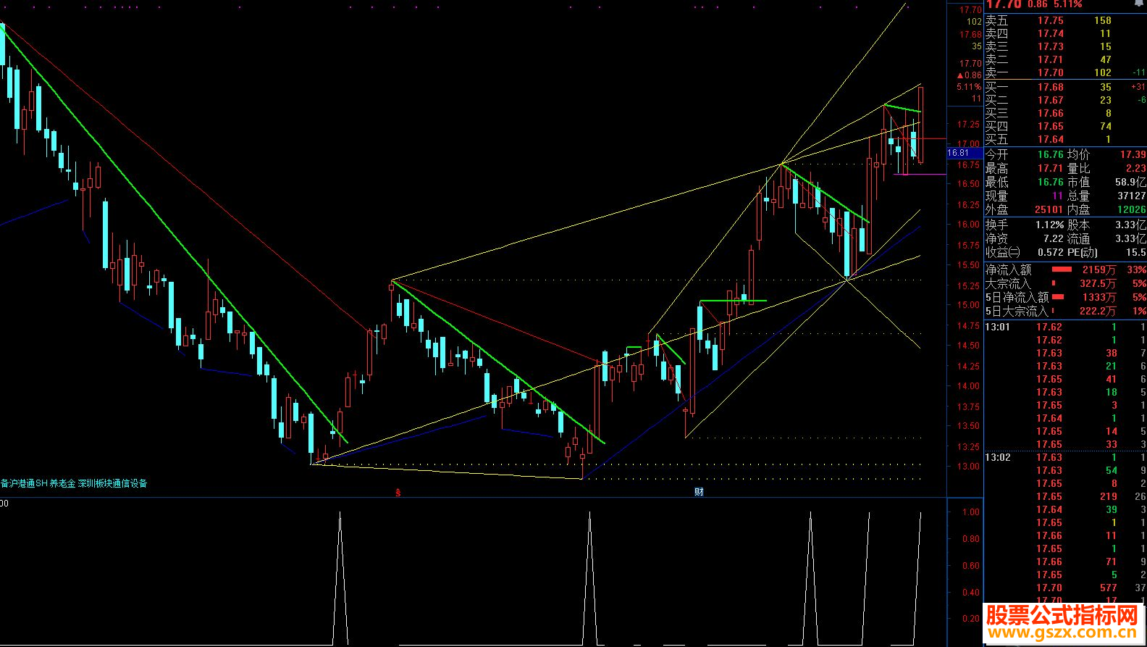Image resolution: width=1147 pixels, height=647 pixels.
Task: Click the 大宗流入 327.5万 row
Action: [1065, 283]
